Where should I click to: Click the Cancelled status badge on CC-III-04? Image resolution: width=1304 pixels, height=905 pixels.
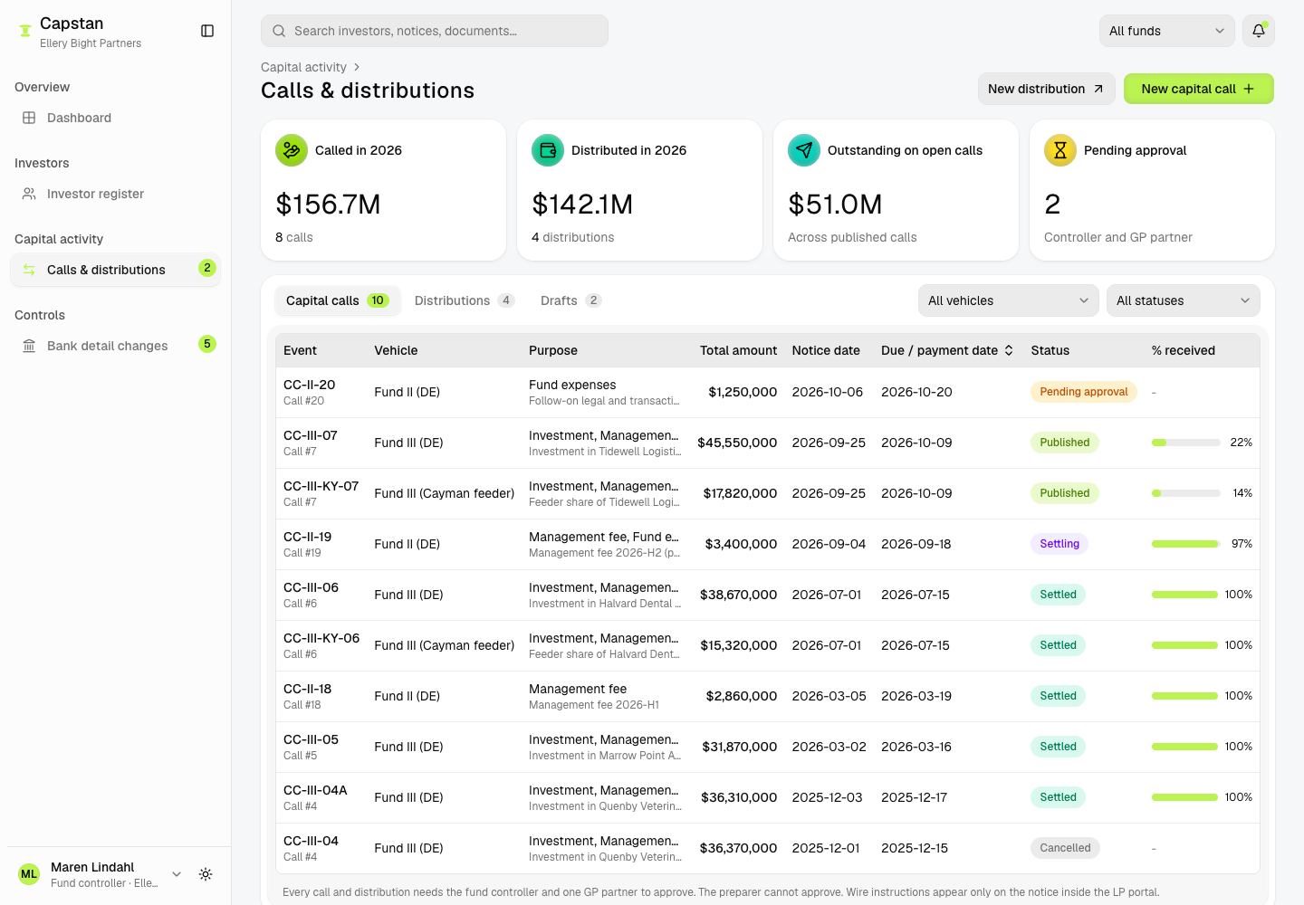(1065, 848)
